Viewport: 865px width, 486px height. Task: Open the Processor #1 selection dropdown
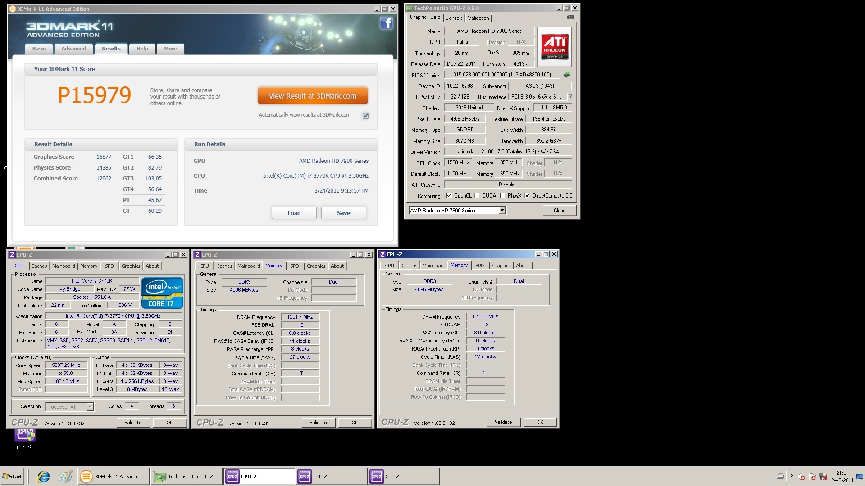click(x=90, y=407)
